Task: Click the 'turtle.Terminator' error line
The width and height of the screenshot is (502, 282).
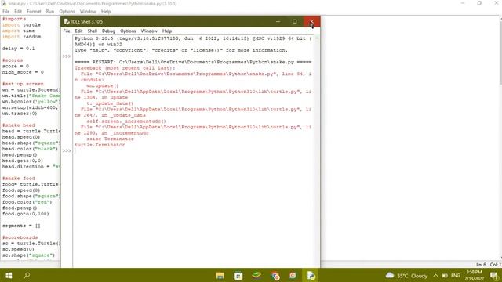Action: [100, 145]
